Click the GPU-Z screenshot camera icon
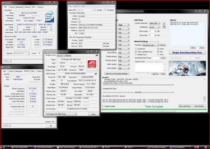 (x=97, y=56)
